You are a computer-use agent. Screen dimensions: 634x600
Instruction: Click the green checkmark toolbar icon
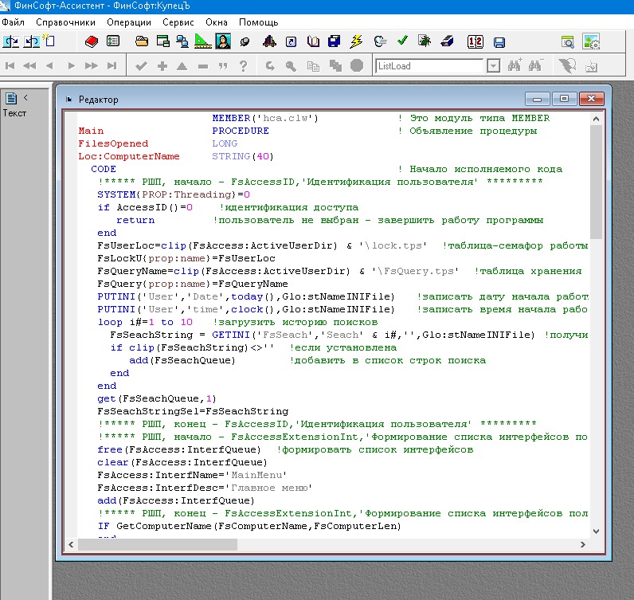click(402, 41)
